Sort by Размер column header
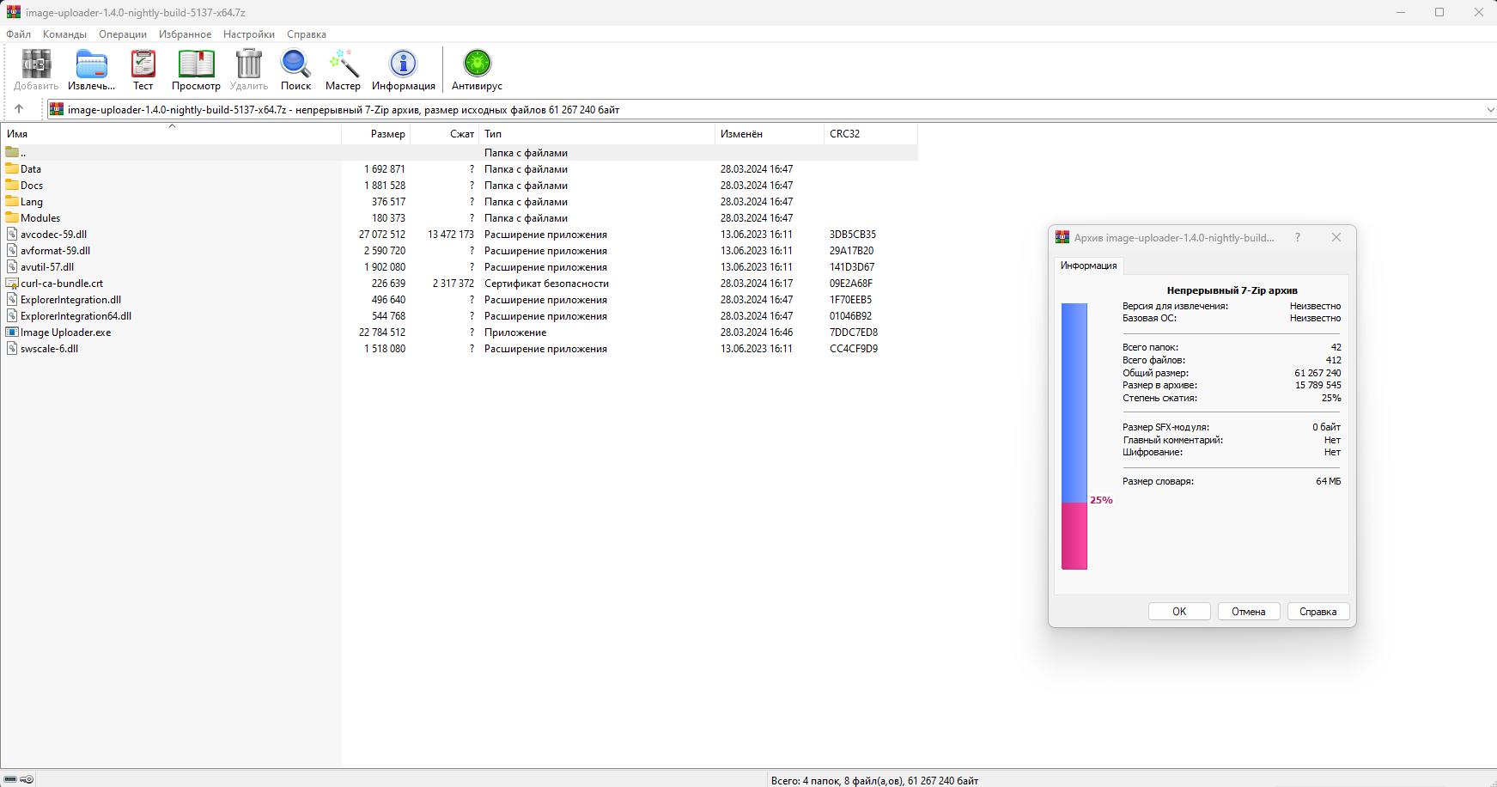This screenshot has height=787, width=1497. [x=376, y=134]
